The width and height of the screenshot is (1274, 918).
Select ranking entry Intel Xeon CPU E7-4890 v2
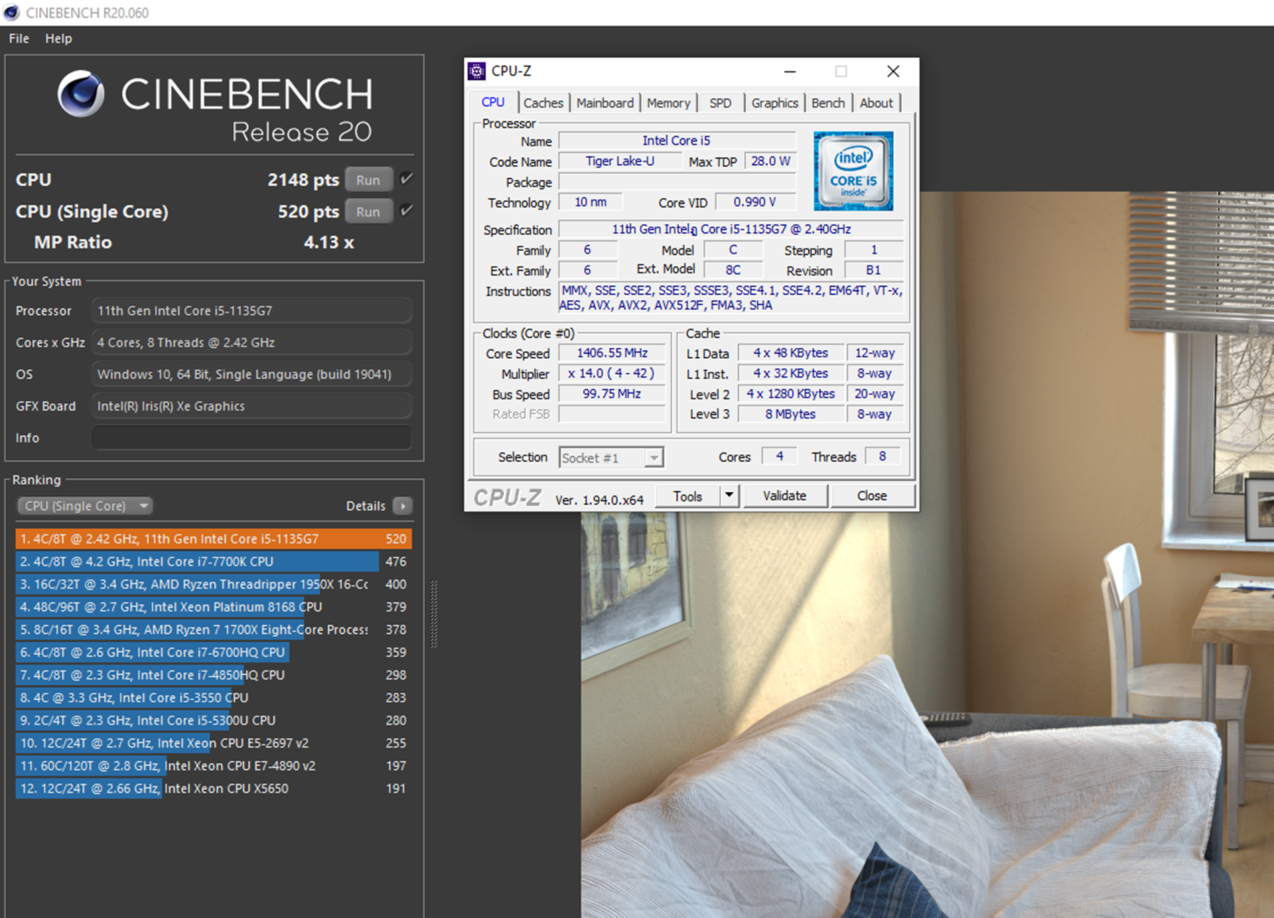(214, 765)
